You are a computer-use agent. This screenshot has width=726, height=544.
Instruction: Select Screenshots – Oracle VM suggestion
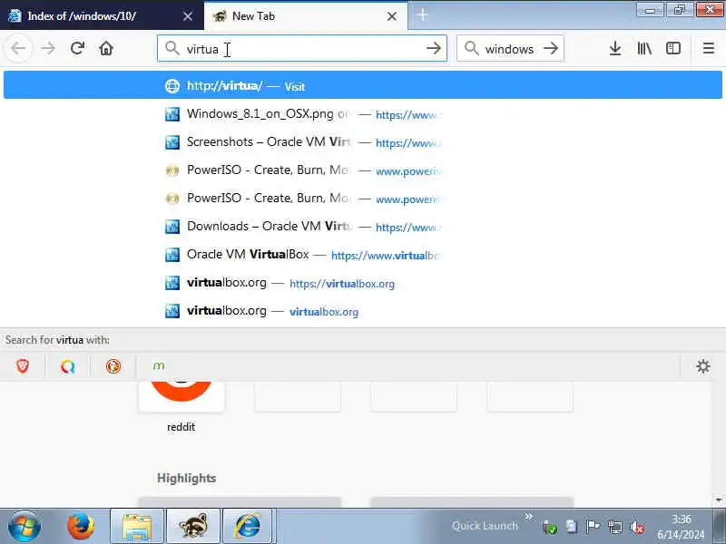point(362,142)
